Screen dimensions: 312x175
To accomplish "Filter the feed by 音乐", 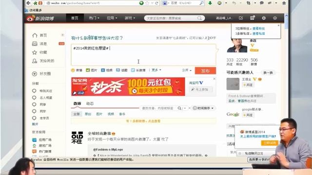I will click(x=122, y=114).
